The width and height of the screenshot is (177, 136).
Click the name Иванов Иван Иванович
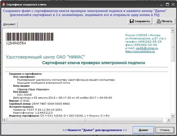[33, 89]
